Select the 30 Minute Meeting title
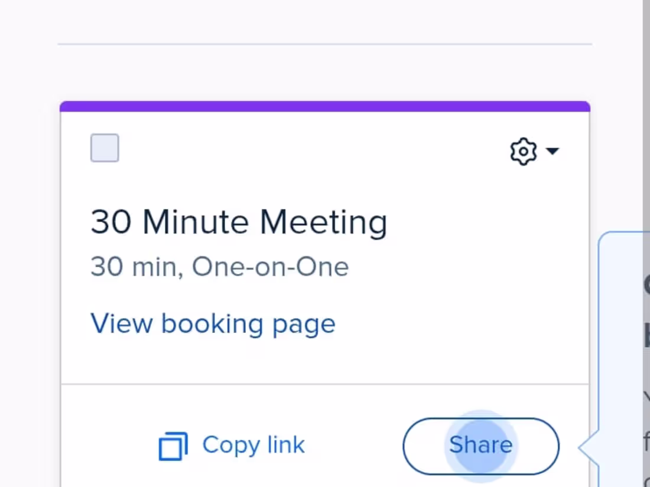 click(x=239, y=221)
